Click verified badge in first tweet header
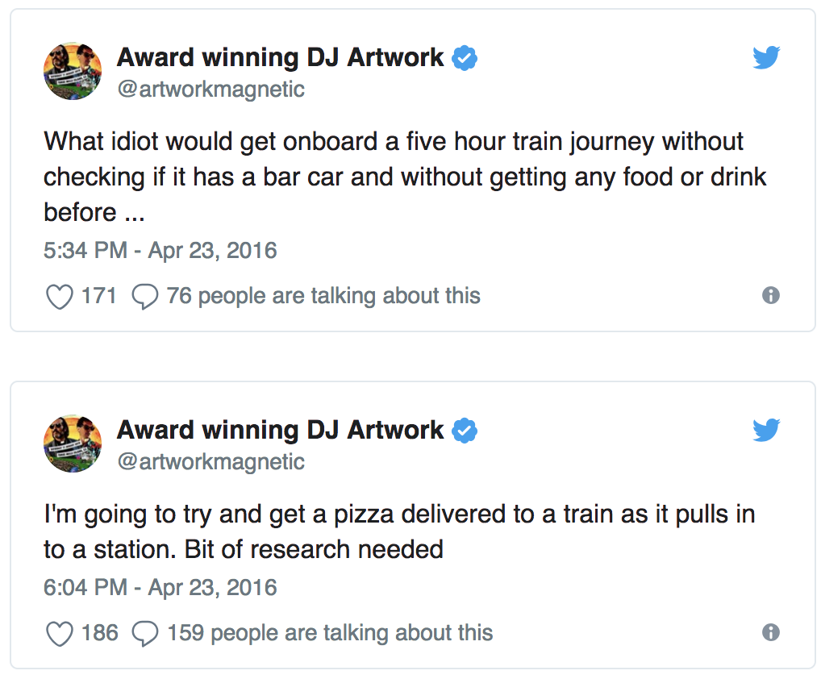 [465, 57]
